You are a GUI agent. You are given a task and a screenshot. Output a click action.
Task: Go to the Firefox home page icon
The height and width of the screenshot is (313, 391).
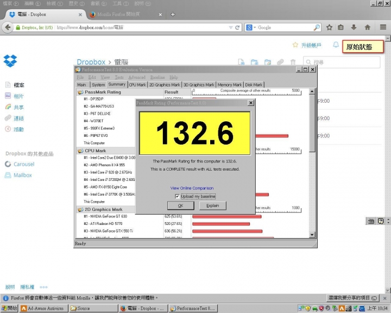point(368,28)
